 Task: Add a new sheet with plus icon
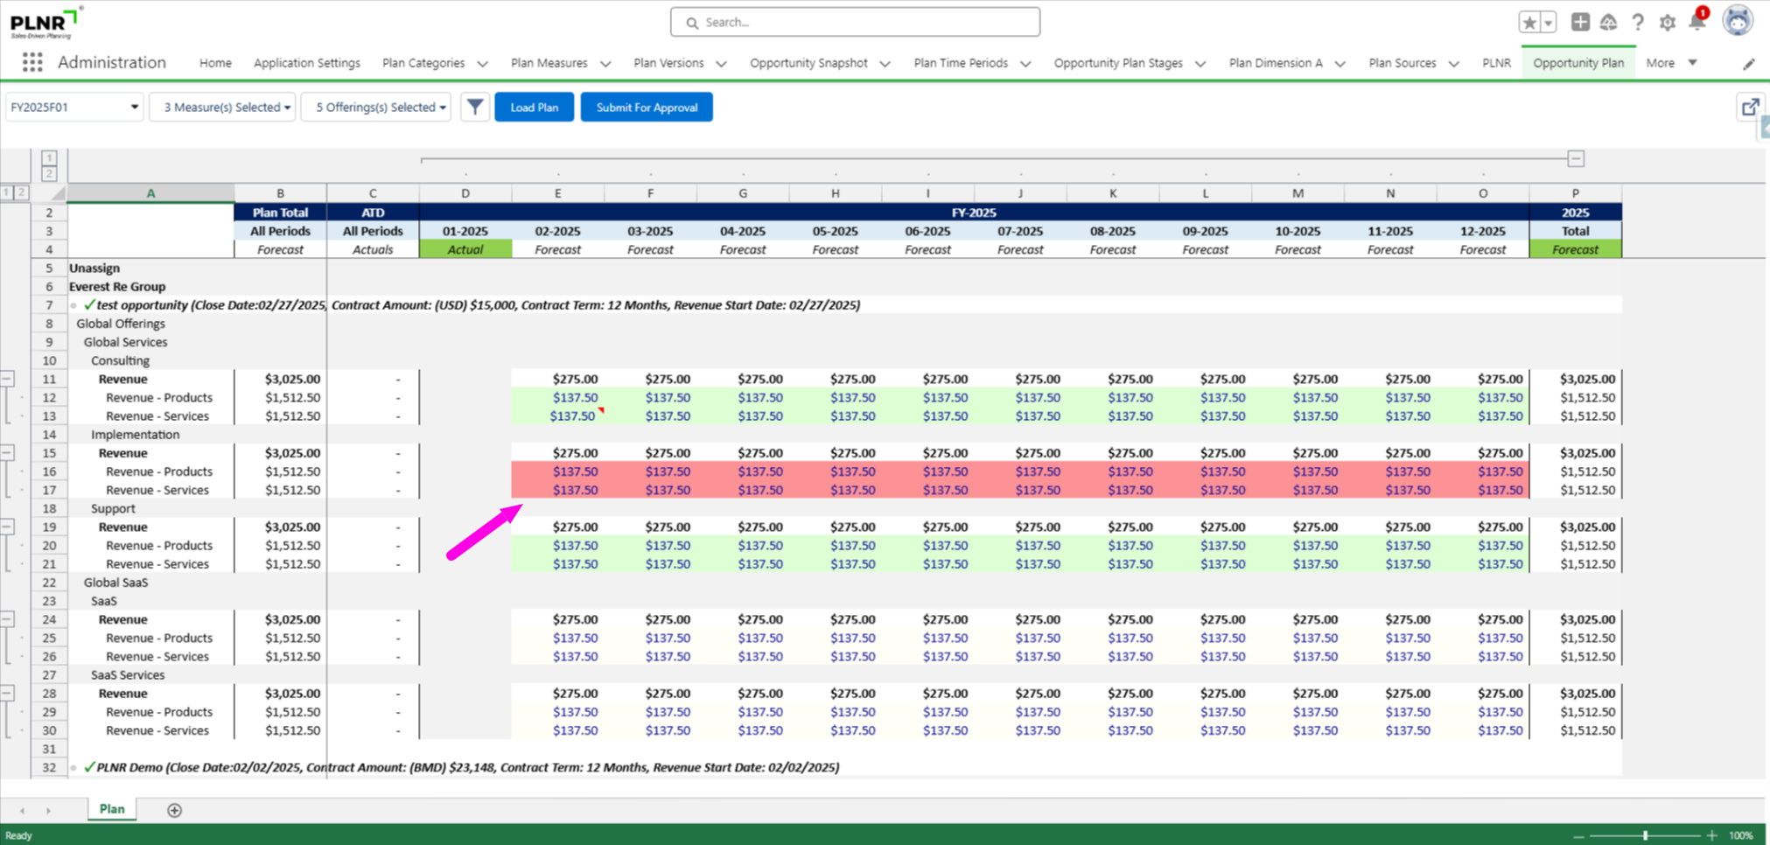pos(174,810)
